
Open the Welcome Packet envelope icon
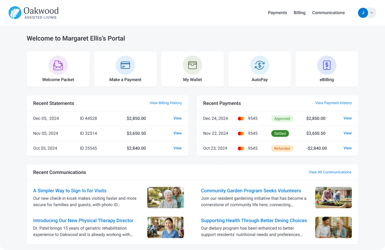coord(58,65)
